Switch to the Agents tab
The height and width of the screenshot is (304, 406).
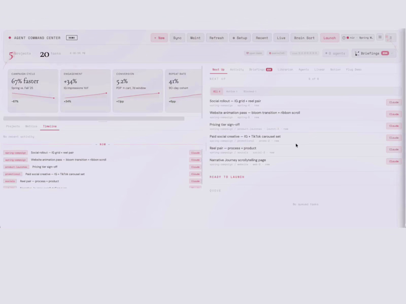(303, 69)
